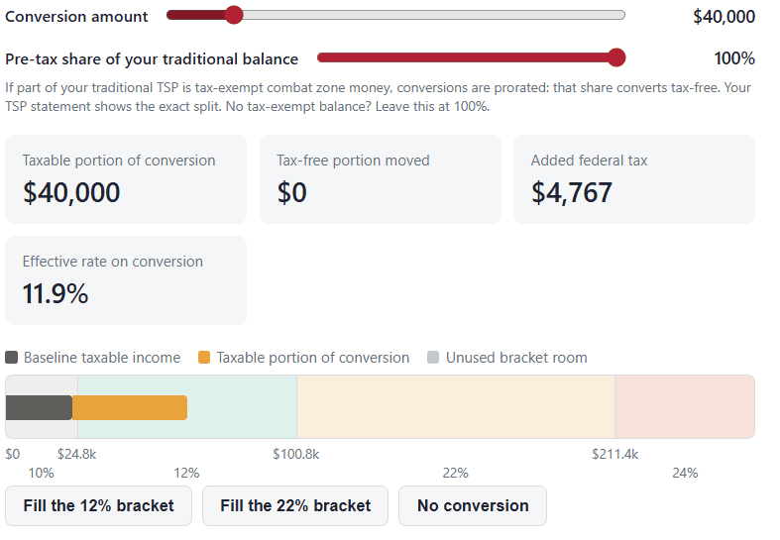Click the Taxable portion of conversion card

tap(126, 179)
